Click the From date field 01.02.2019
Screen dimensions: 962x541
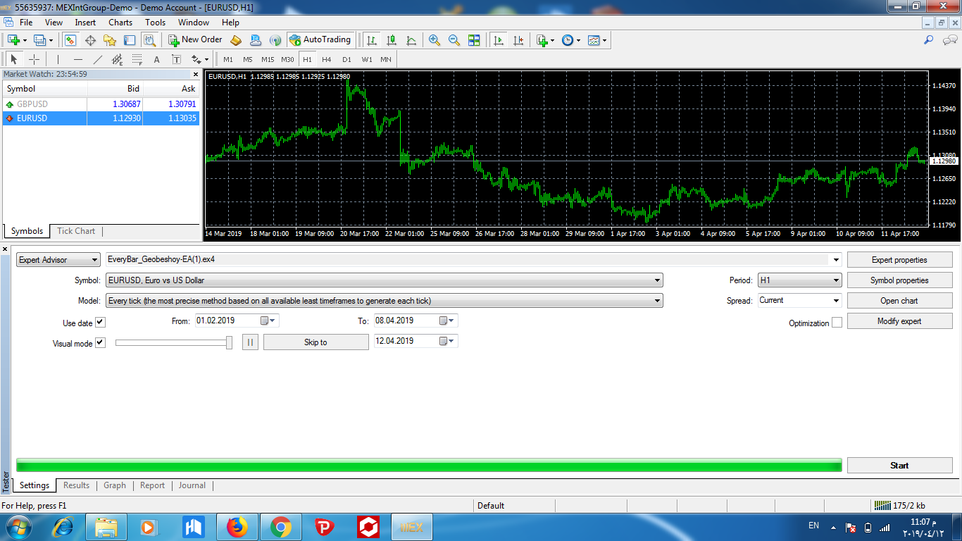(x=237, y=321)
